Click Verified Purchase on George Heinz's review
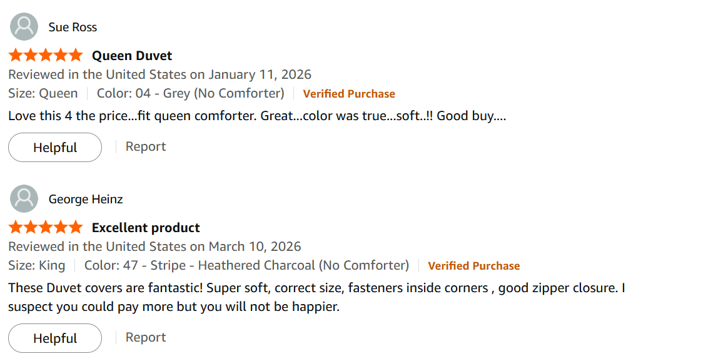728x361 pixels. tap(473, 266)
